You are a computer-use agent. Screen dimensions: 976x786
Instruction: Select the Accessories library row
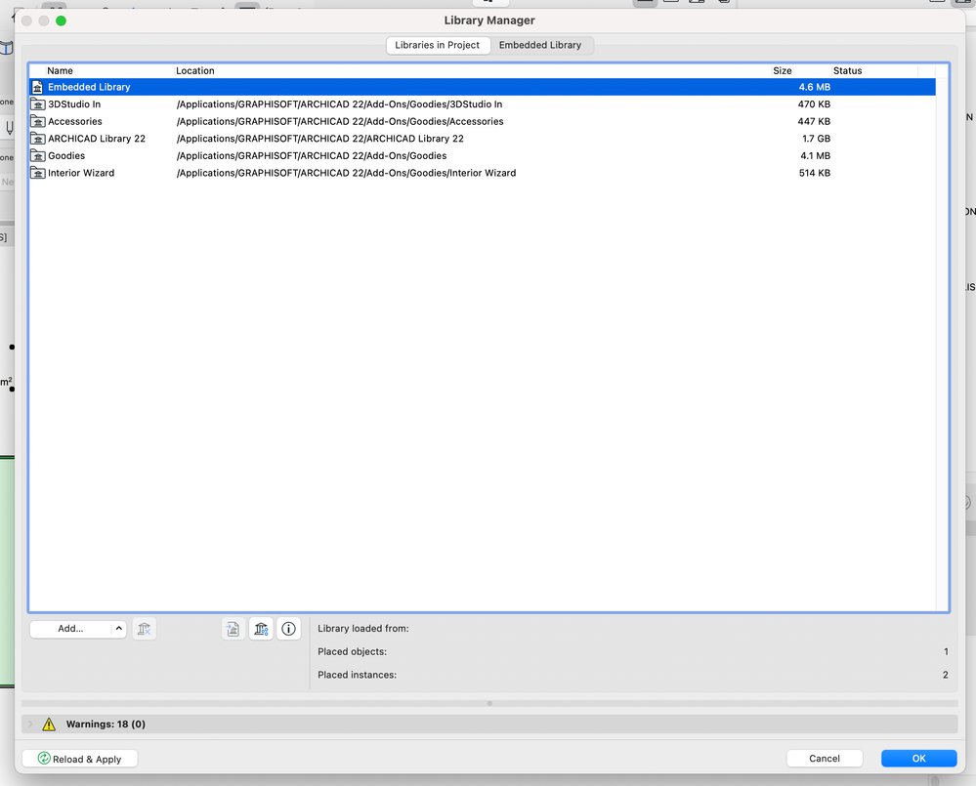pos(483,121)
